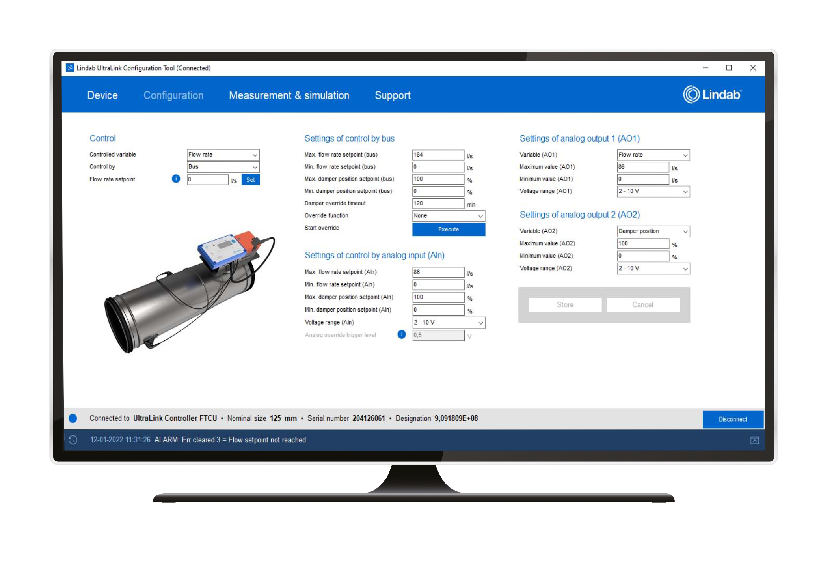Viewport: 821px width, 575px height.
Task: Click the Min. flow rate setpoint (AIn) field
Action: tap(438, 285)
